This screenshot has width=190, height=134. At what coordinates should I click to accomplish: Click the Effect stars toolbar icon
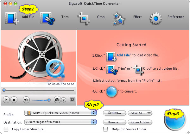click(x=118, y=19)
